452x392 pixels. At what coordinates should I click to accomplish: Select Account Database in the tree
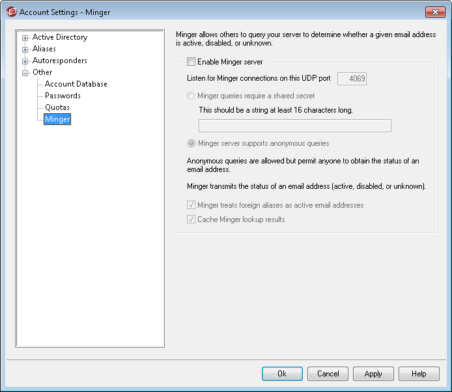tap(76, 84)
